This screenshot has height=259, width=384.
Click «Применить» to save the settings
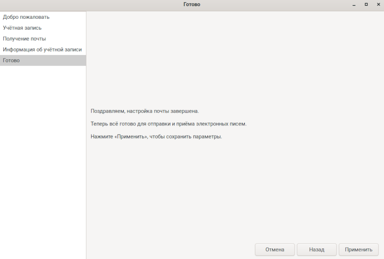[x=358, y=250]
